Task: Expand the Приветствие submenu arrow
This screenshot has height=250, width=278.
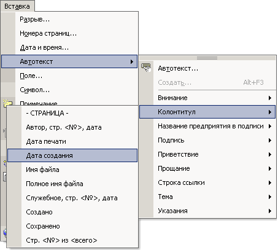Action: [270, 154]
